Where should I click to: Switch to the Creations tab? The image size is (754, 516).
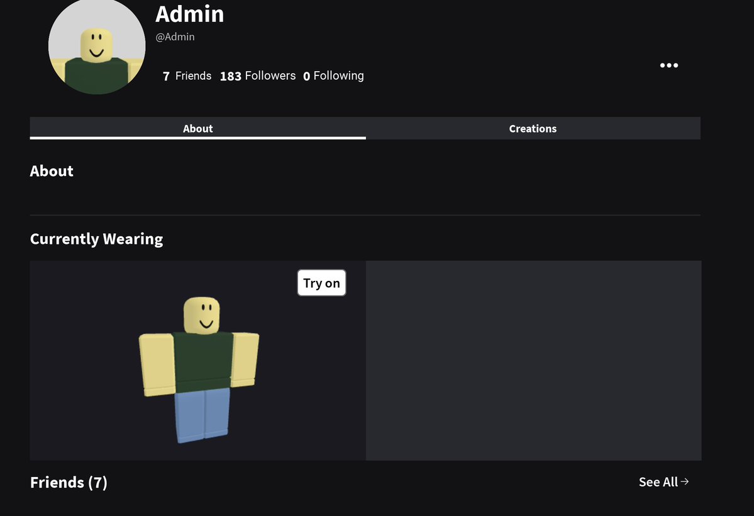pos(533,128)
